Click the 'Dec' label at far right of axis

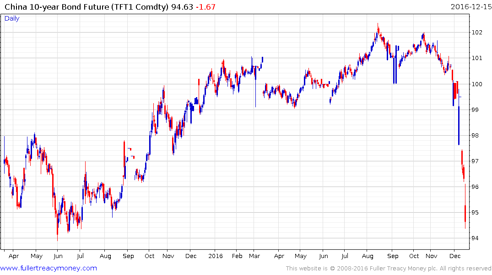pos(455,256)
